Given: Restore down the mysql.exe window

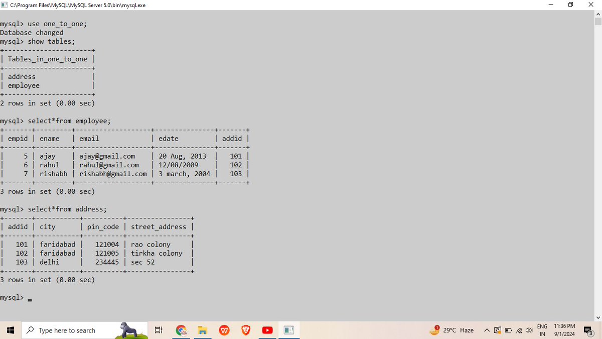Looking at the screenshot, I should click(x=570, y=5).
